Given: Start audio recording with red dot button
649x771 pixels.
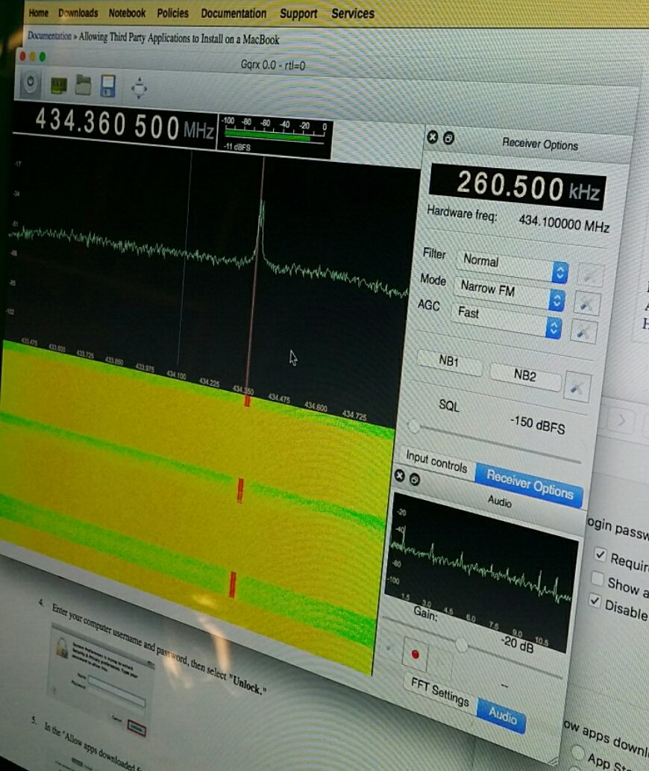Looking at the screenshot, I should 416,654.
